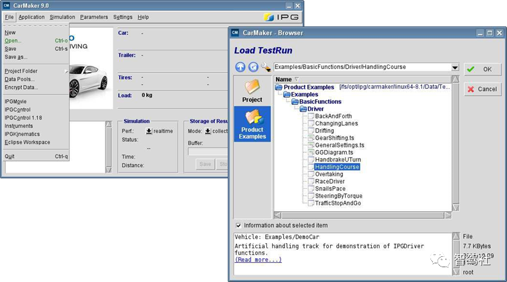
Task: Click the green checkmark OK button
Action: 483,69
